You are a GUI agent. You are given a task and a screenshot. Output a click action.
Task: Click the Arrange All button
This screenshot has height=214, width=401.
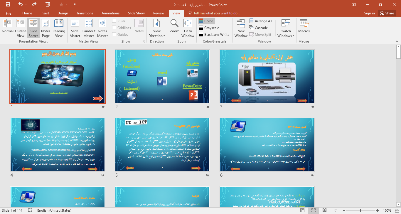(x=261, y=21)
